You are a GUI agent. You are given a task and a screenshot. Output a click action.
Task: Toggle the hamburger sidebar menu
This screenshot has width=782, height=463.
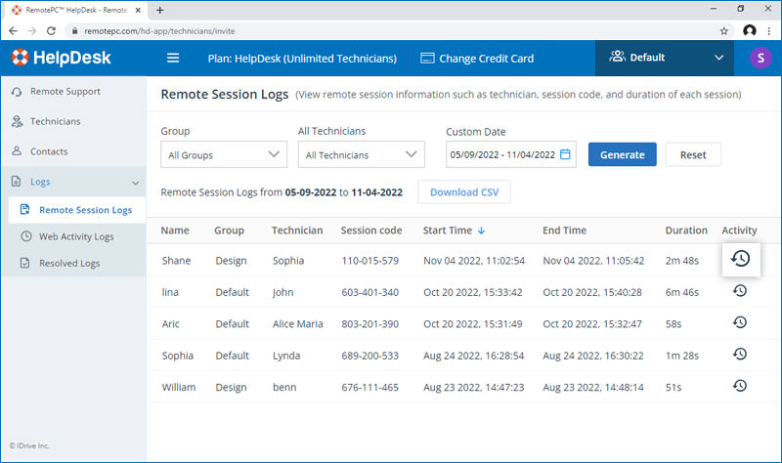click(x=173, y=58)
